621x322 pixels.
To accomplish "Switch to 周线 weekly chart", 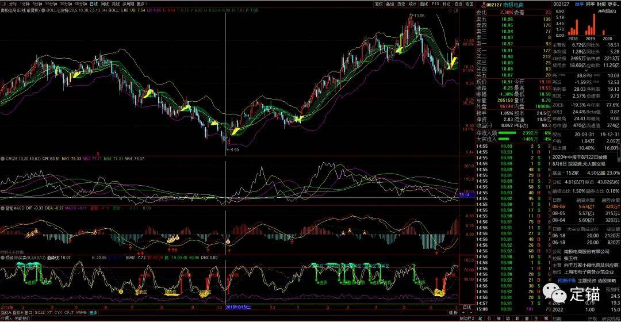I will (105, 3).
